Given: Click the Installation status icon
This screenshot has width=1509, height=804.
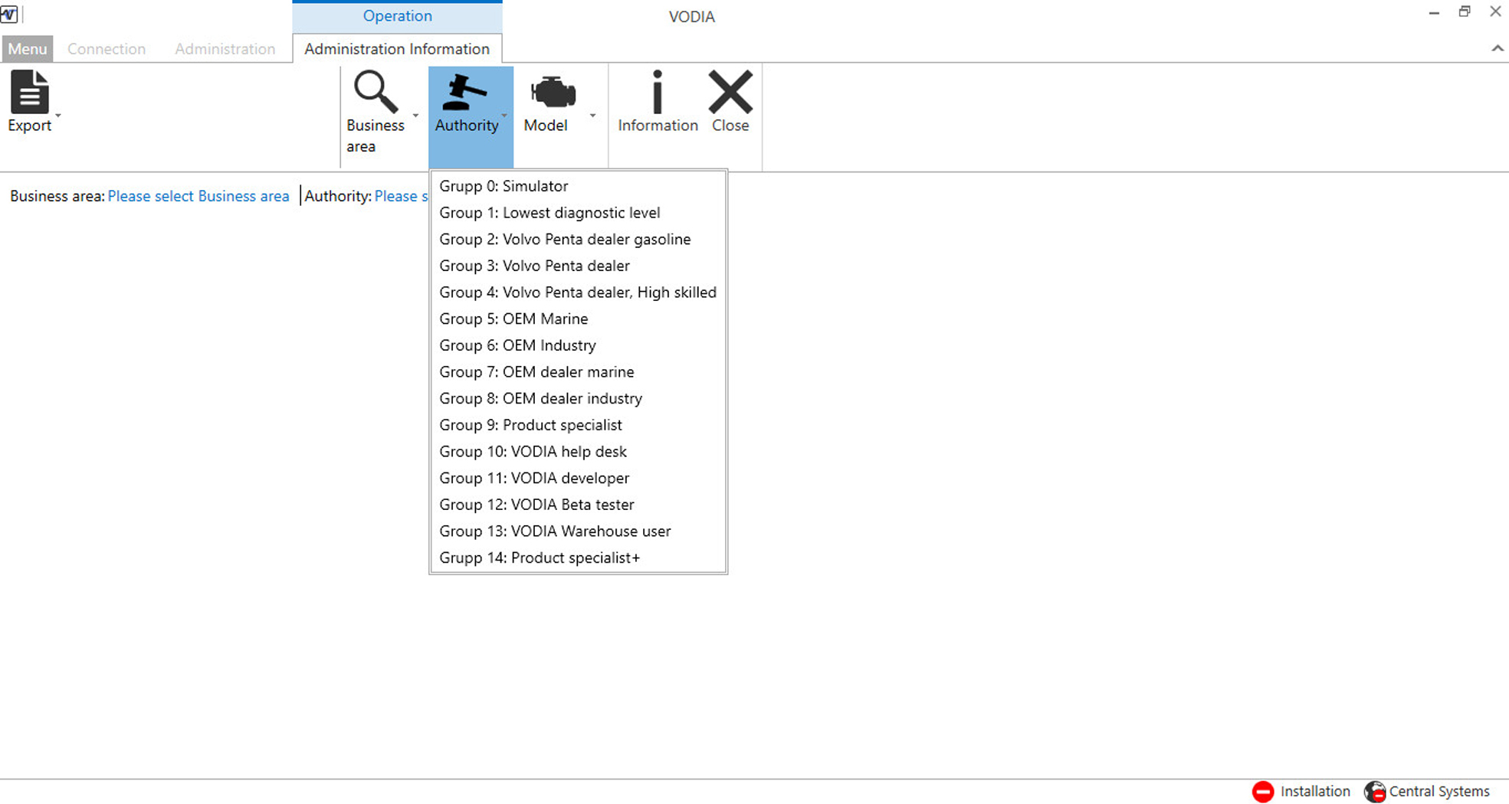Looking at the screenshot, I should [x=1263, y=791].
